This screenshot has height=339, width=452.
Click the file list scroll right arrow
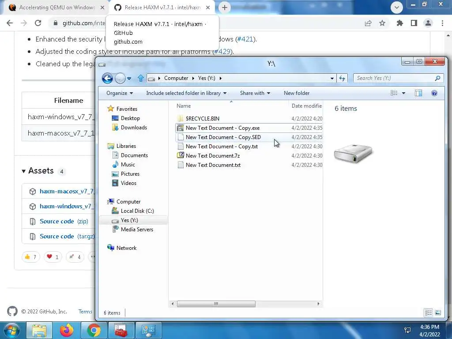tap(319, 304)
